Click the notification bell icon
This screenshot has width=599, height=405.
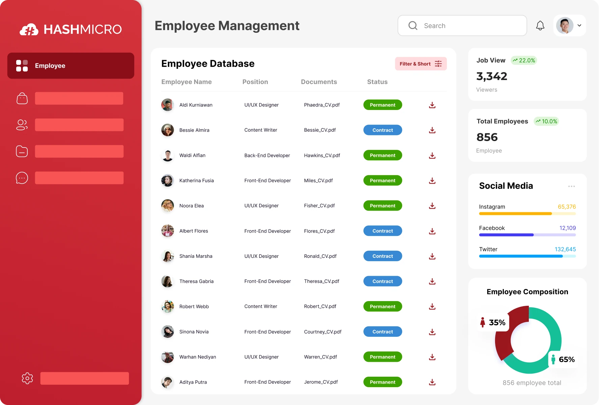coord(540,26)
